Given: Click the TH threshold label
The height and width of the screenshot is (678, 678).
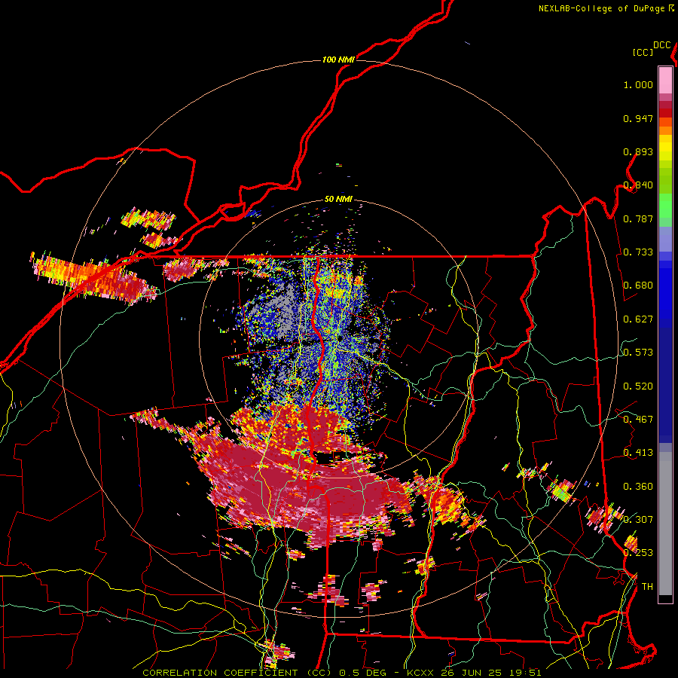Looking at the screenshot, I should click(x=647, y=587).
